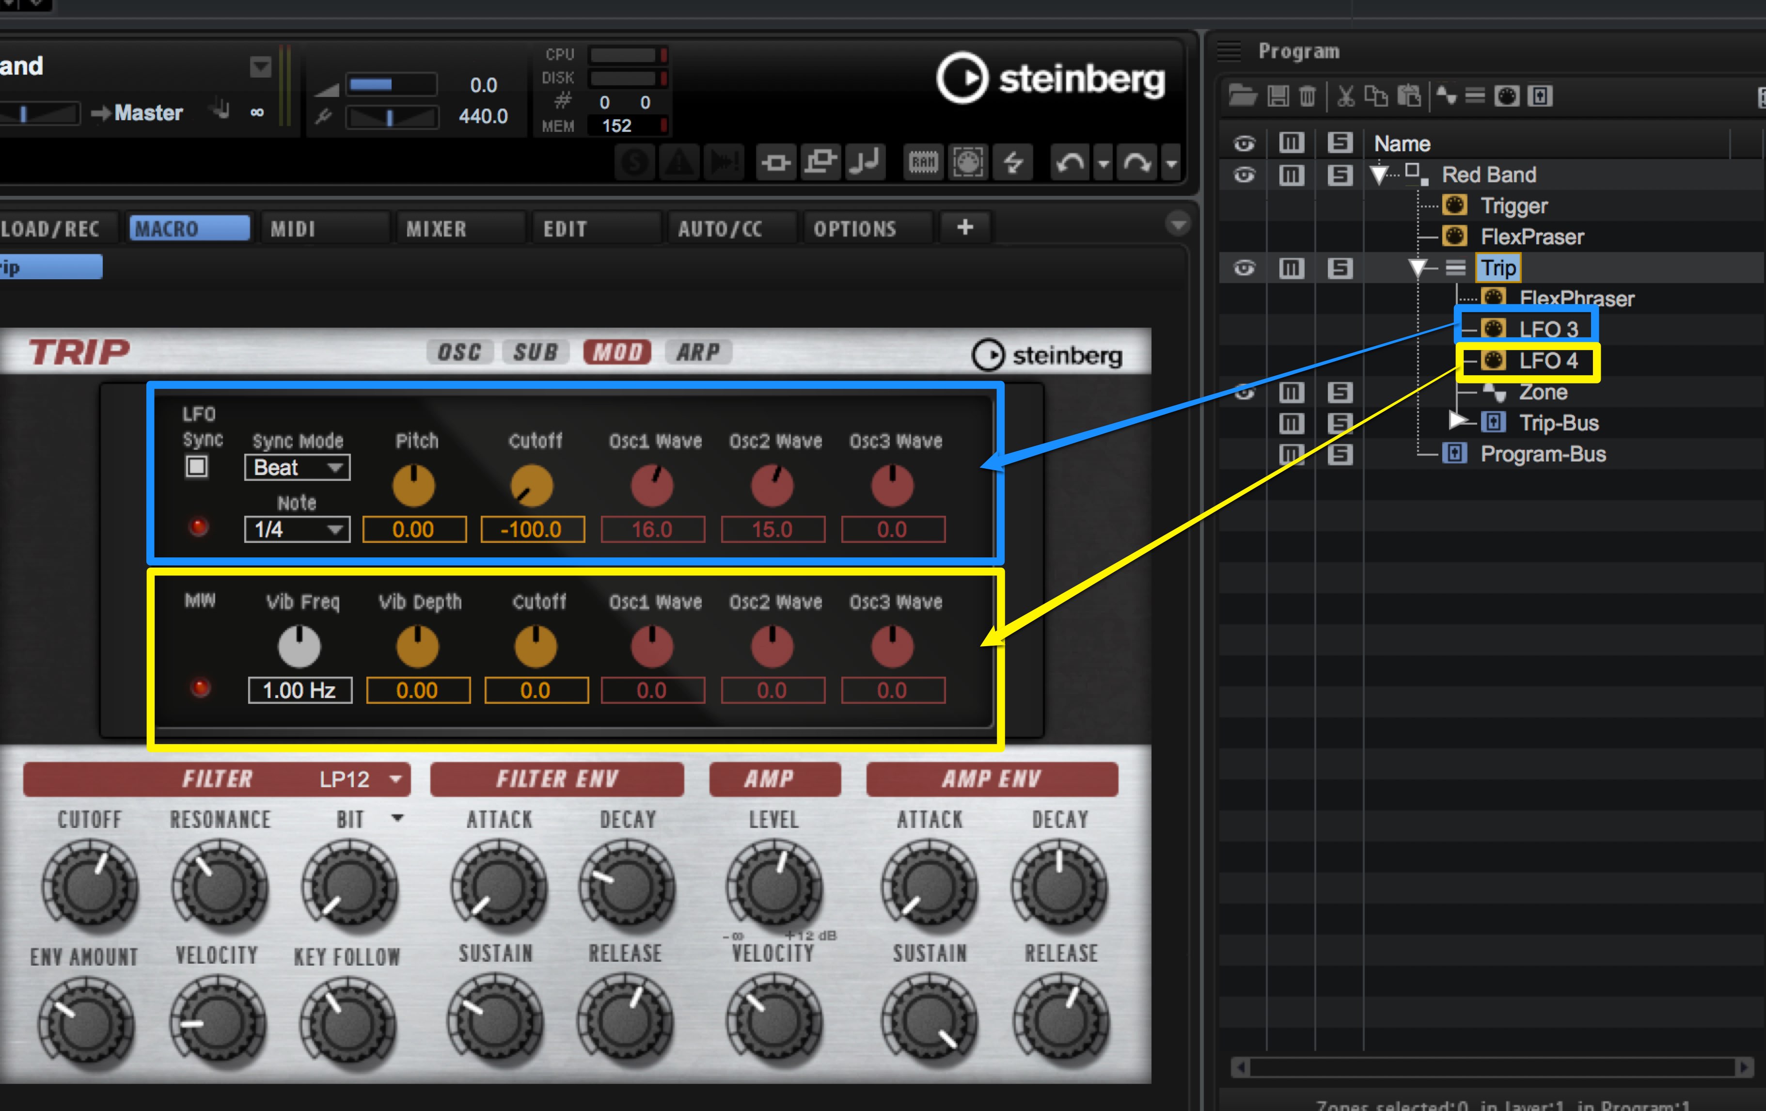Viewport: 1766px width, 1111px height.
Task: Click the Zone waveform icon in the tree
Action: (x=1495, y=392)
